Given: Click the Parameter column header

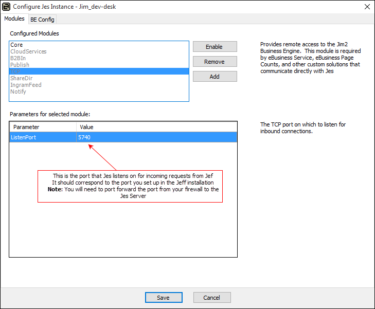Looking at the screenshot, I should (43, 127).
